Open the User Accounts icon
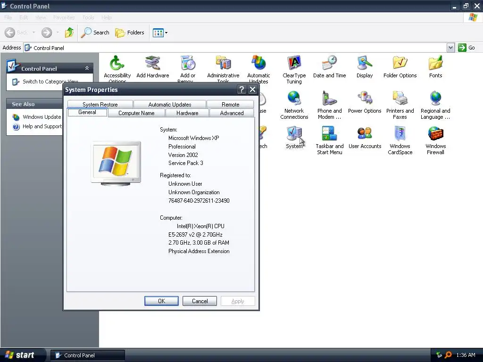 pyautogui.click(x=365, y=137)
